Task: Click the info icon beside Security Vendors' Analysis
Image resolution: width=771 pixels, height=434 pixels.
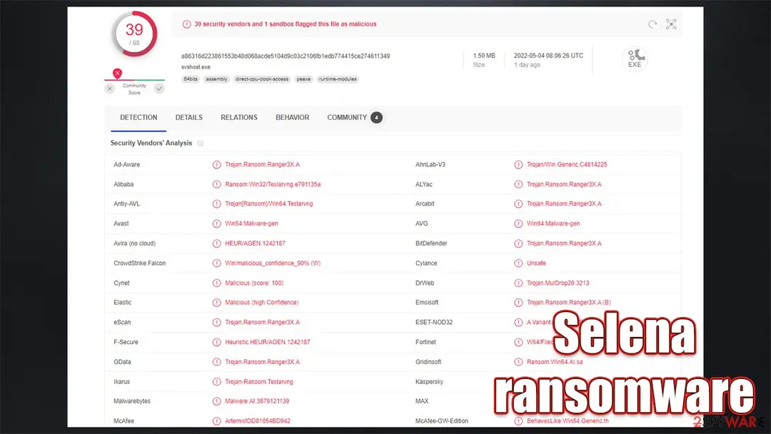Action: (200, 143)
